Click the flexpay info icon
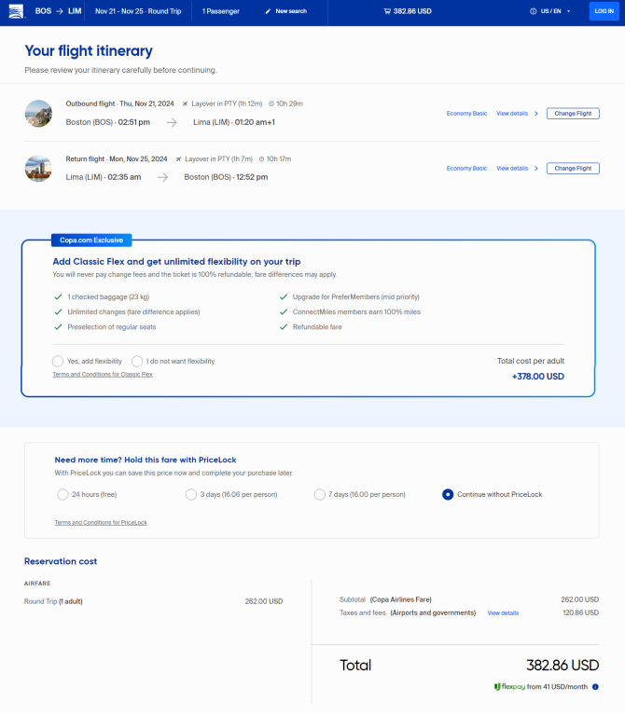The height and width of the screenshot is (715, 625). tap(595, 687)
